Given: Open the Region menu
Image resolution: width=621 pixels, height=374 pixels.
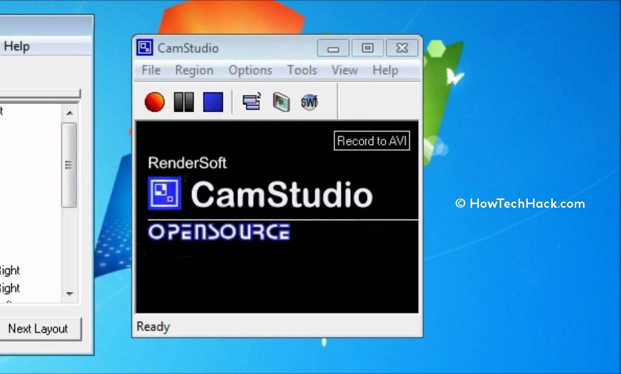Looking at the screenshot, I should tap(194, 70).
